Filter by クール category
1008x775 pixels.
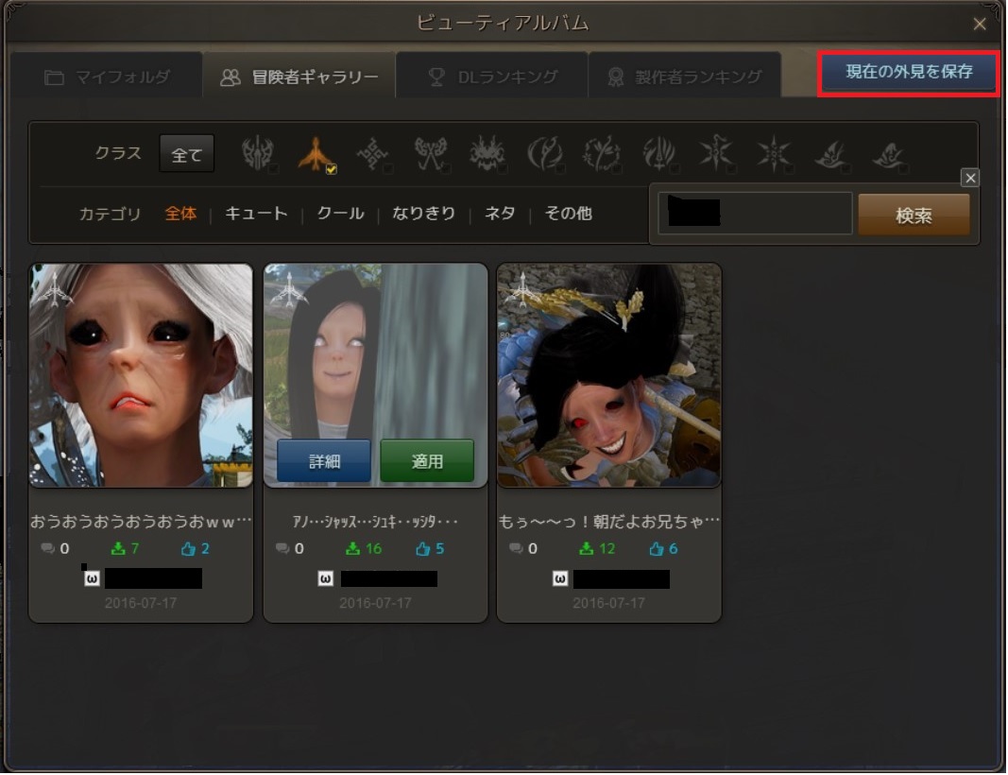[340, 214]
